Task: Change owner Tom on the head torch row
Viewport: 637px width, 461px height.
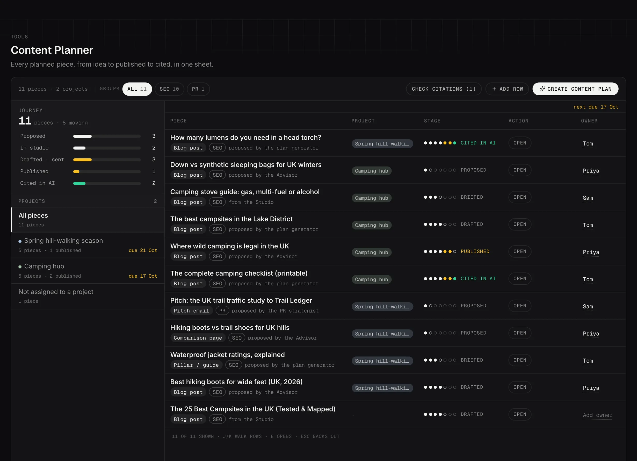Action: coord(588,144)
